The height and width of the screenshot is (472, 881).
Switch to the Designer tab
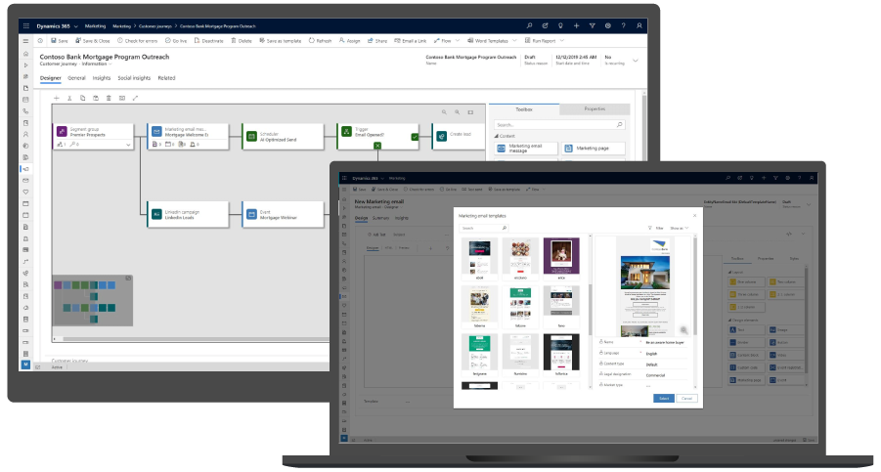click(51, 78)
